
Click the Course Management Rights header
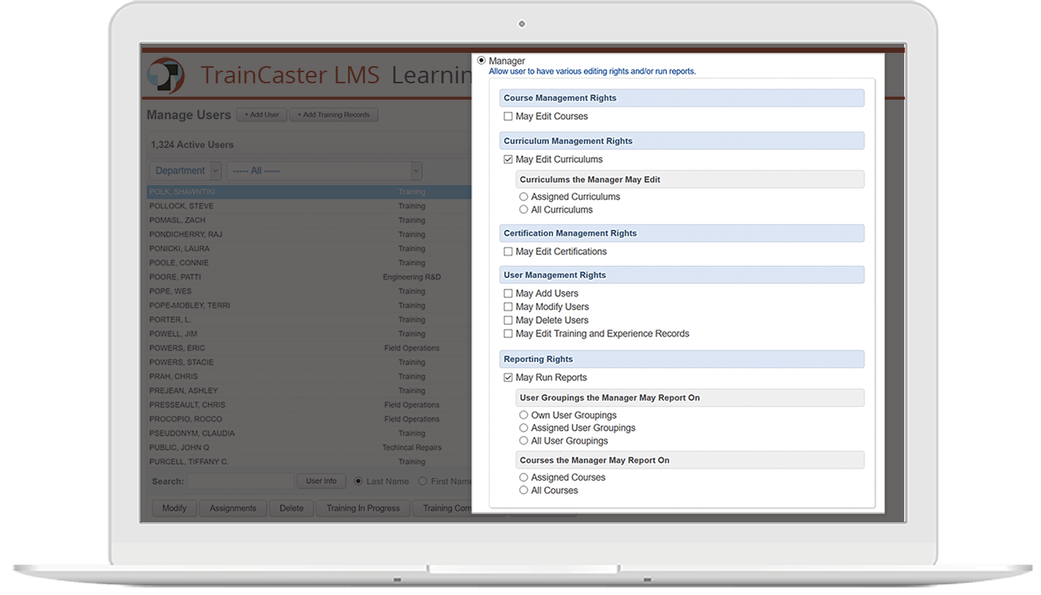pyautogui.click(x=682, y=98)
